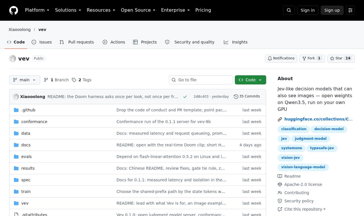Switch to the Insights tab
This screenshot has width=364, height=216.
click(x=236, y=42)
